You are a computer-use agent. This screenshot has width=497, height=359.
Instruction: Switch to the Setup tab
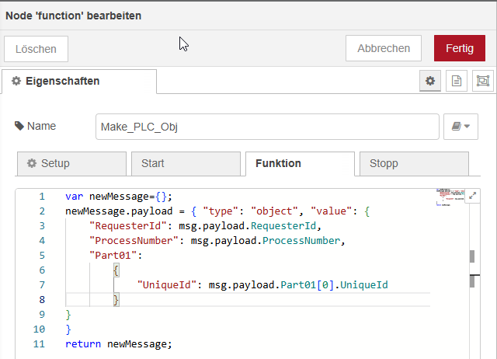(71, 163)
